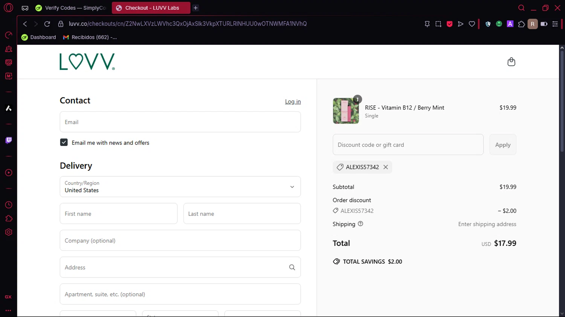The width and height of the screenshot is (565, 317).
Task: Open the tab islands workspace icon
Action: tap(25, 8)
